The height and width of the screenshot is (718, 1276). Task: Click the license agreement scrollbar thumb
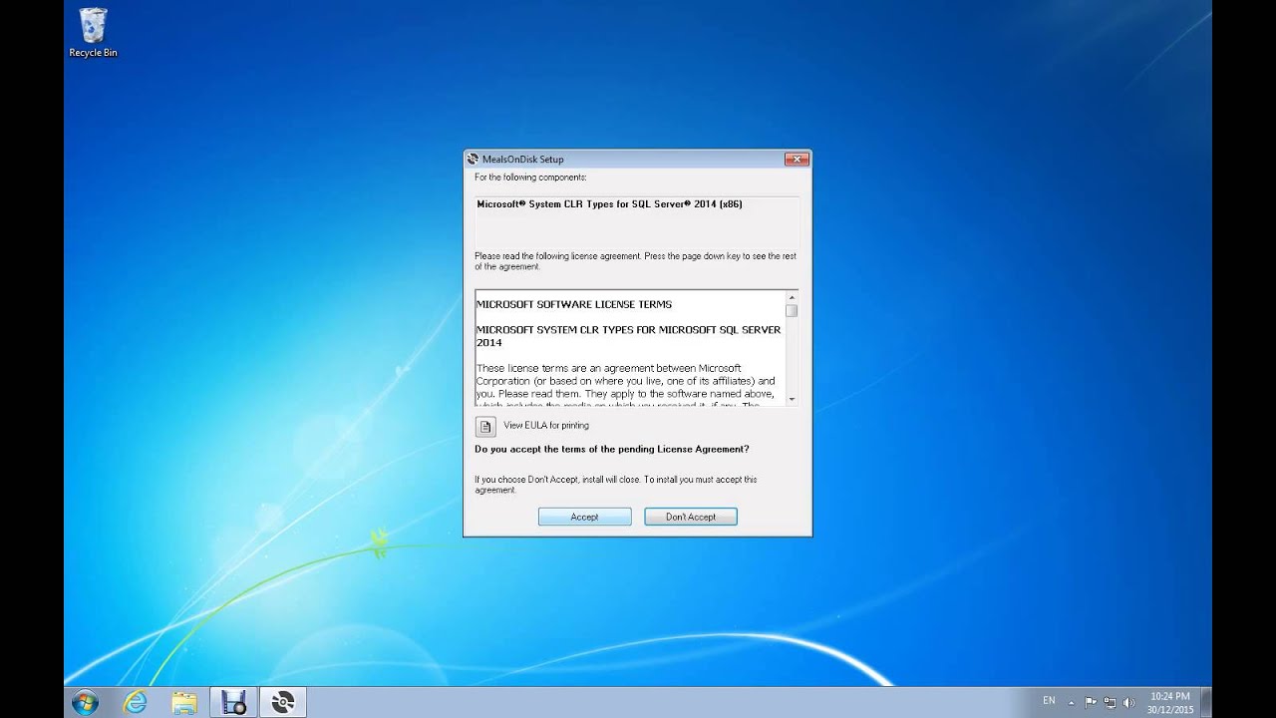tap(792, 310)
